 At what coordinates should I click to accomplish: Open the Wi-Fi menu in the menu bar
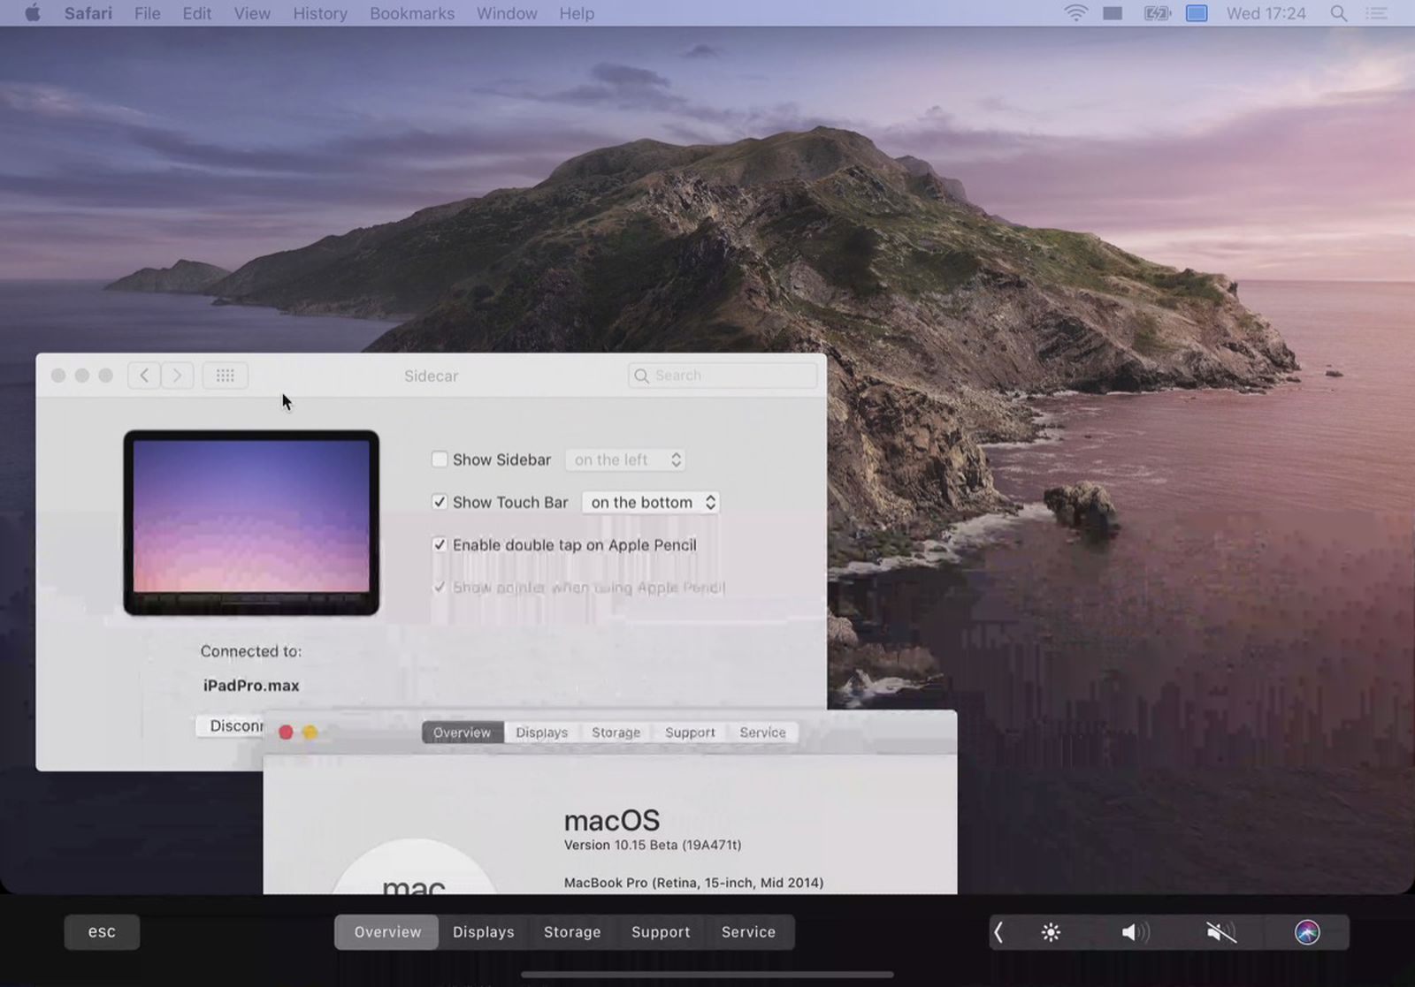1075,12
